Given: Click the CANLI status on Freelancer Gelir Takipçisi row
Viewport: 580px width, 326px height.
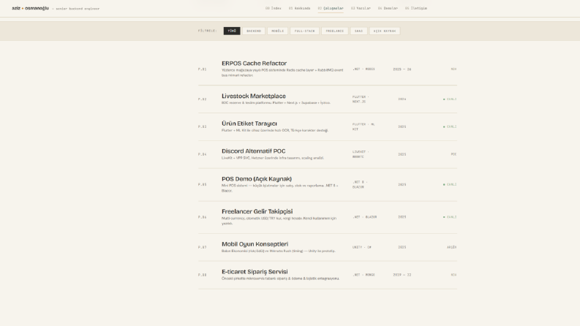Looking at the screenshot, I should [450, 217].
